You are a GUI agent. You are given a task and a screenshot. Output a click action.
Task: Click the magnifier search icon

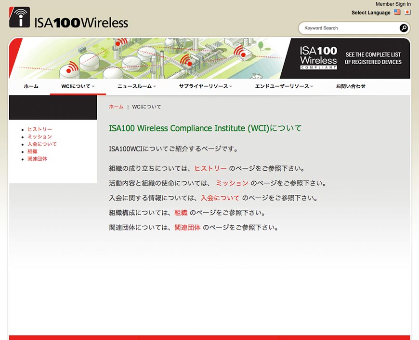point(404,28)
